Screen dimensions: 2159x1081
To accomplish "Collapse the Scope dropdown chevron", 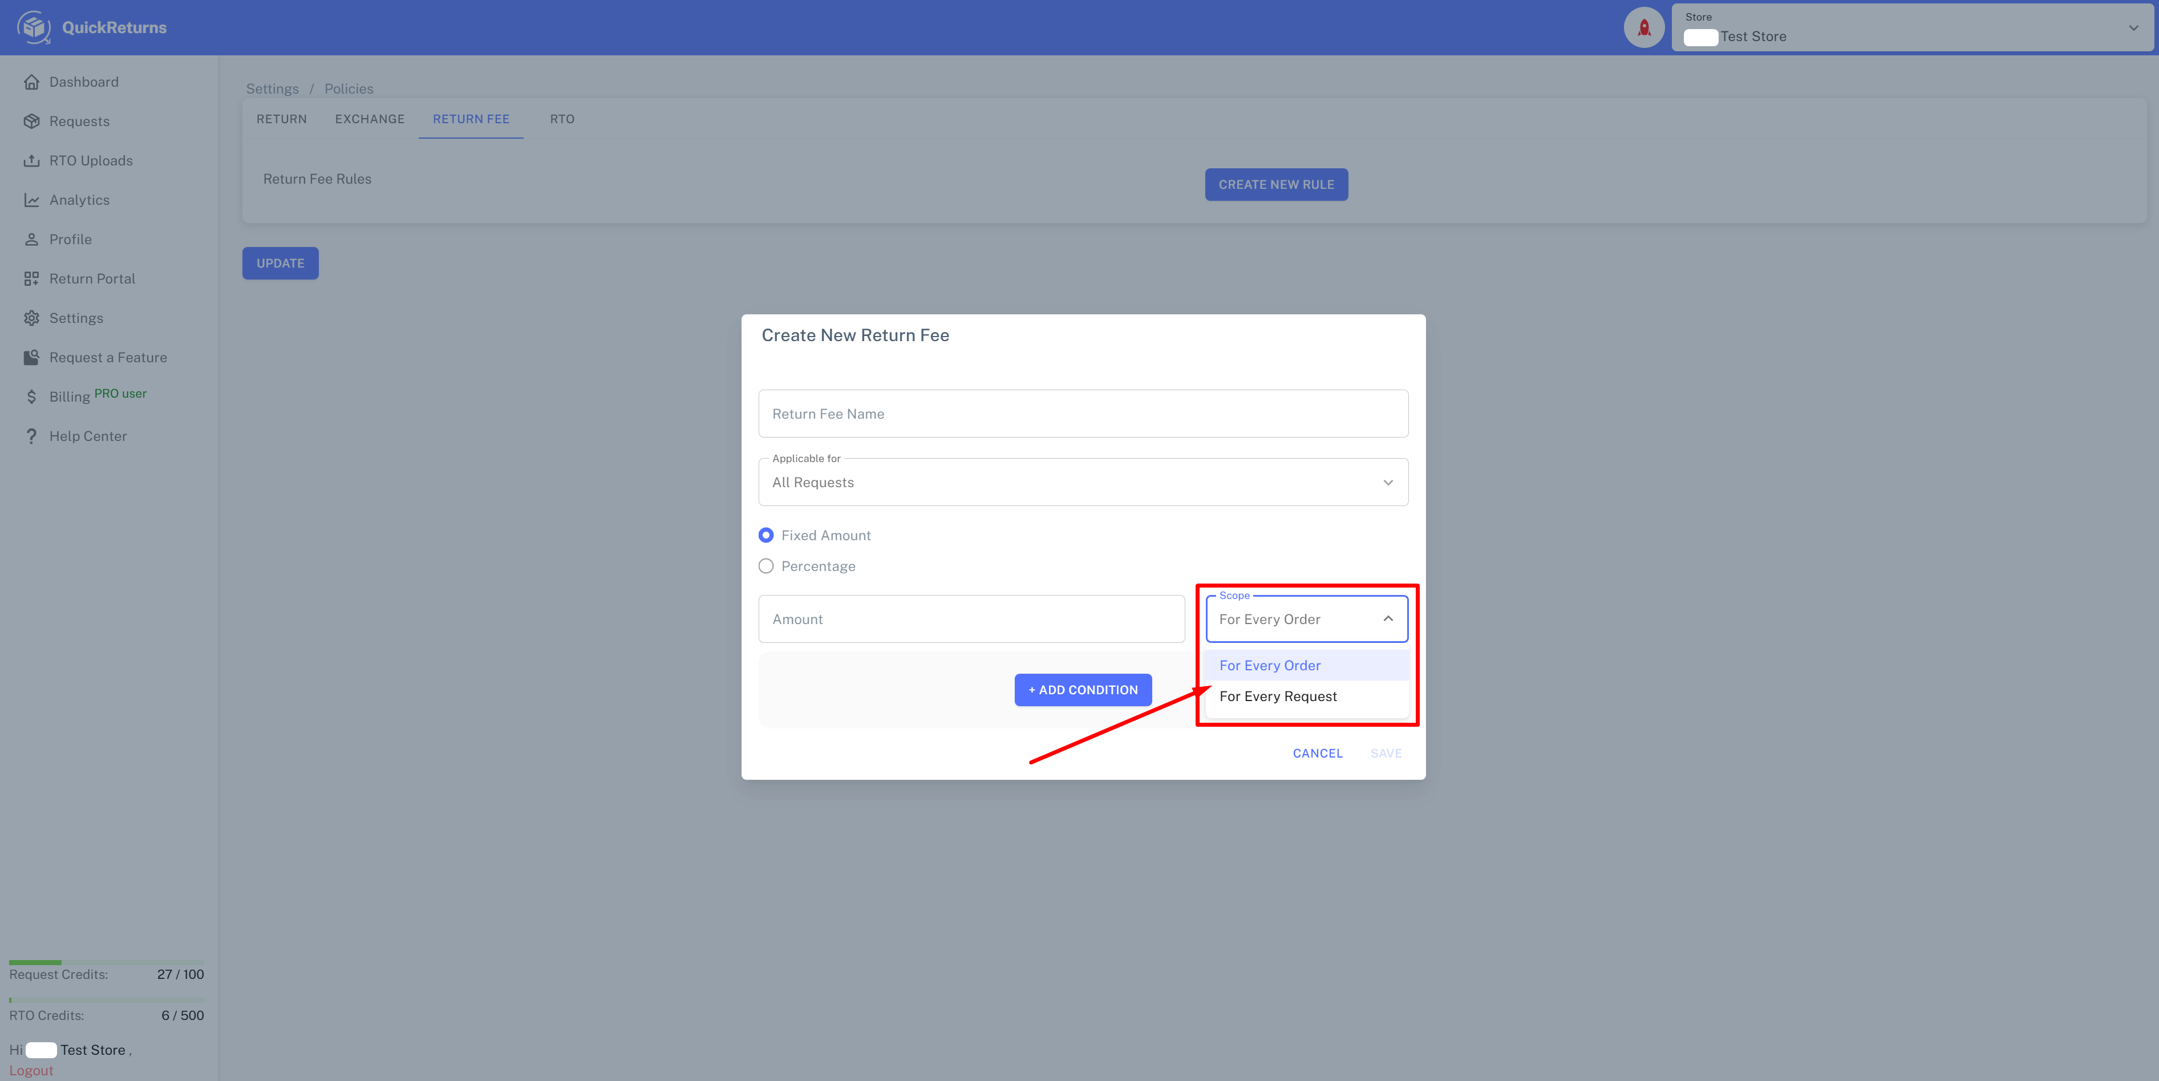I will coord(1388,618).
